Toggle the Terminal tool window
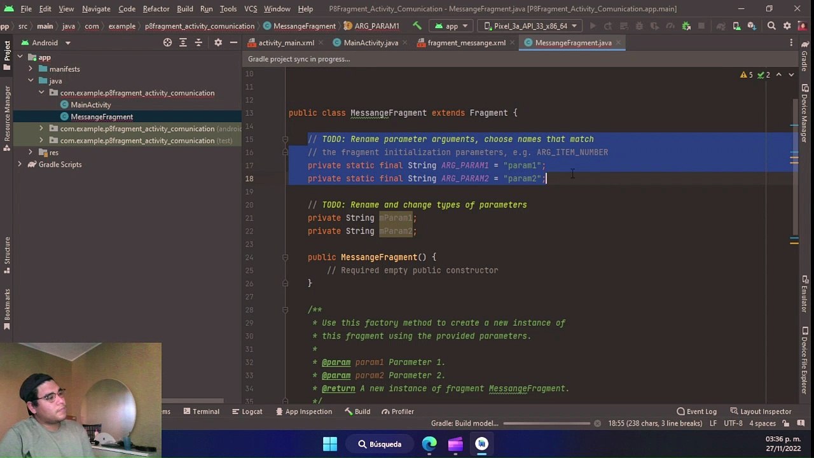Viewport: 814px width, 458px height. pyautogui.click(x=201, y=412)
